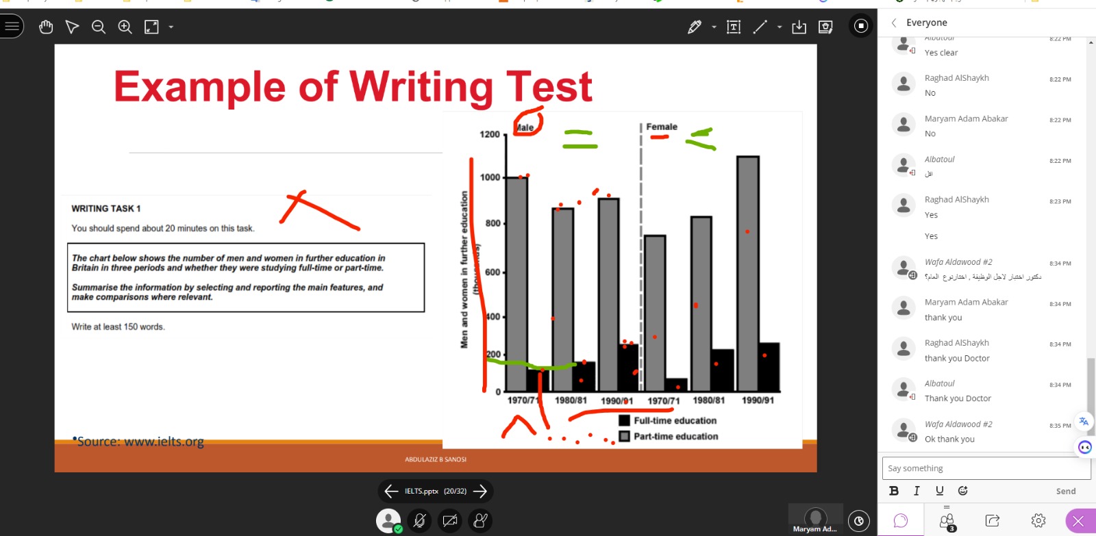Expand the line shapes dropdown arrow

(780, 27)
